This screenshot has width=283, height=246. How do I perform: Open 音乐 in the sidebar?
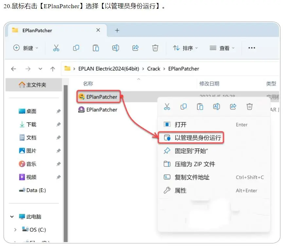27,164
